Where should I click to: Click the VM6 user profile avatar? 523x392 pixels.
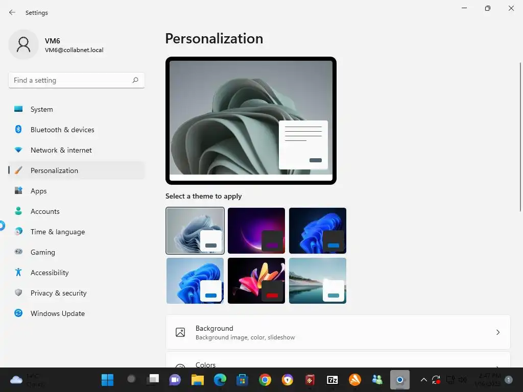click(23, 44)
